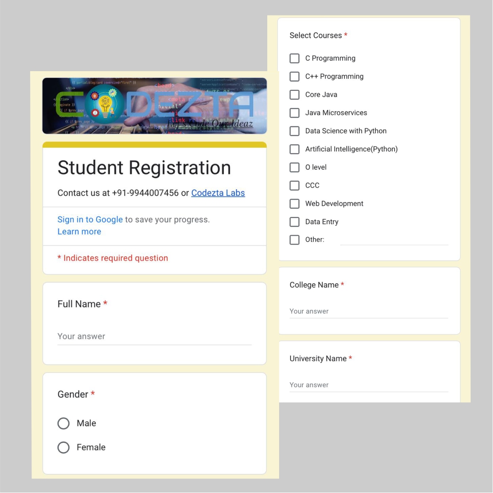Enable the Java Microservices option
Screen dimensions: 493x493
pos(294,113)
